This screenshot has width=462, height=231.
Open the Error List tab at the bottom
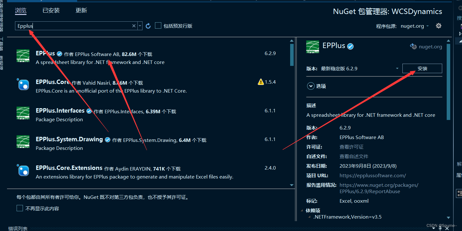click(18, 228)
